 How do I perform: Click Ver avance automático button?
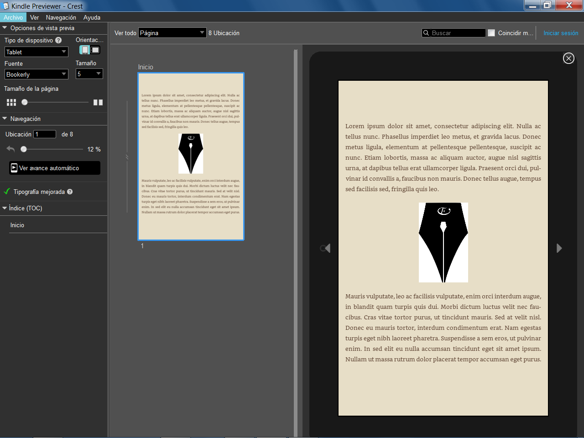pos(54,168)
